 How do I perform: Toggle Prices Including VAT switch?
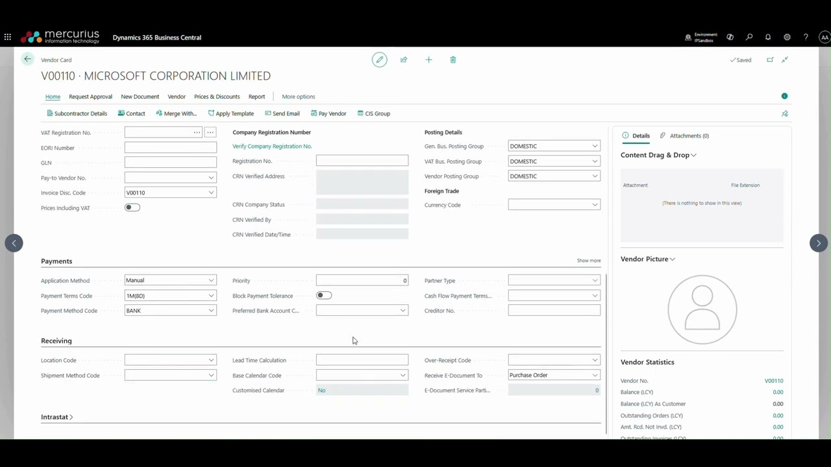(132, 208)
